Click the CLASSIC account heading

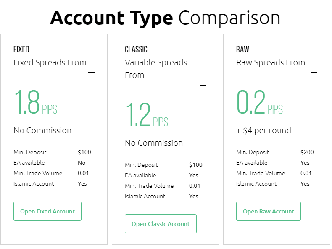(x=136, y=49)
